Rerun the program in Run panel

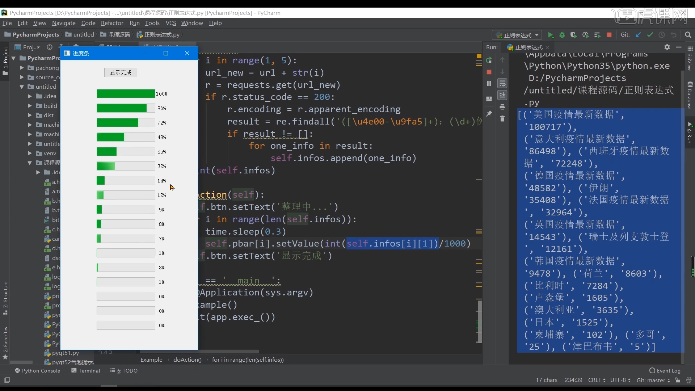pos(489,60)
